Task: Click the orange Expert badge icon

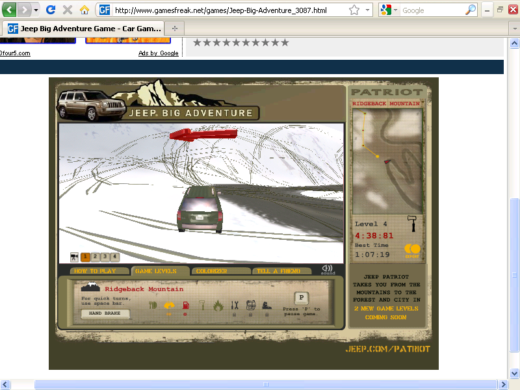Action: [412, 251]
